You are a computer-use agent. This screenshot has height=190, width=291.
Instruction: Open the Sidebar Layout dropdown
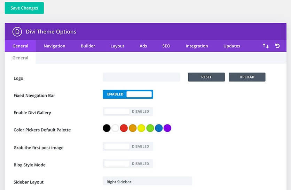[x=147, y=181]
